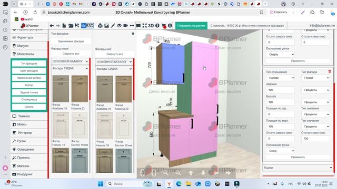The height and width of the screenshot is (189, 337).
Task: Click the Ширина input field with 100
Action: point(280,90)
